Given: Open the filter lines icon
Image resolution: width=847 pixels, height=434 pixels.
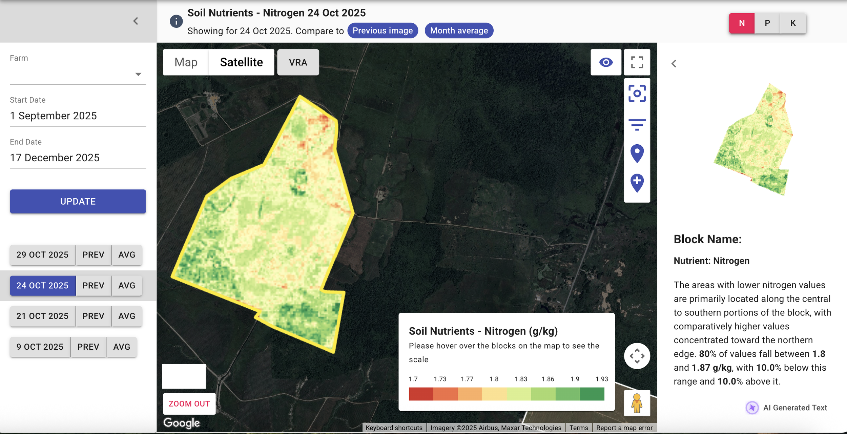Looking at the screenshot, I should pyautogui.click(x=637, y=124).
